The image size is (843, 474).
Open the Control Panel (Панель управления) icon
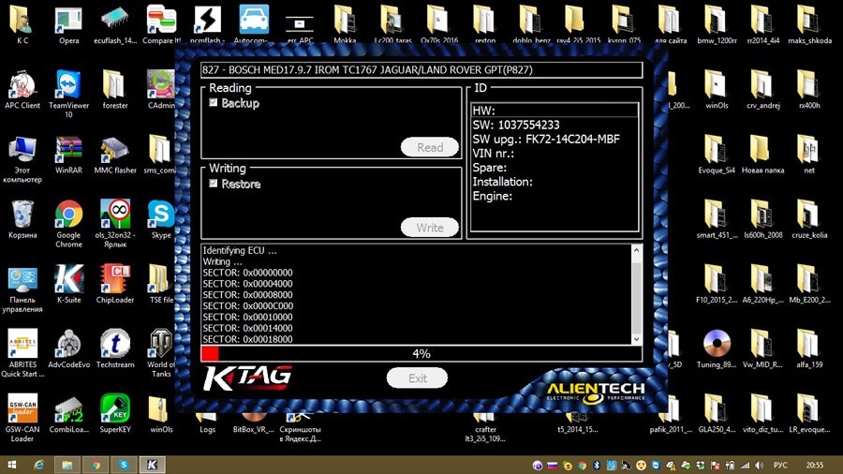22,289
